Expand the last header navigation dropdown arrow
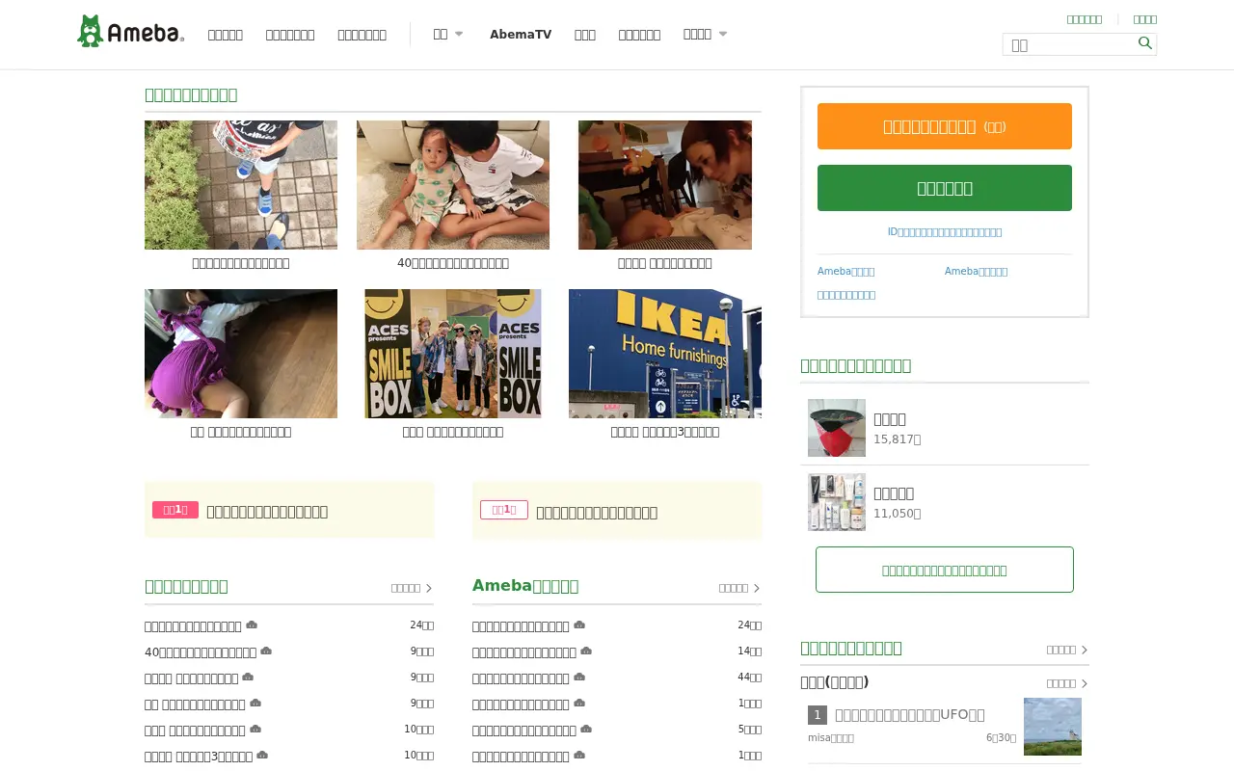1234x771 pixels. [x=723, y=34]
